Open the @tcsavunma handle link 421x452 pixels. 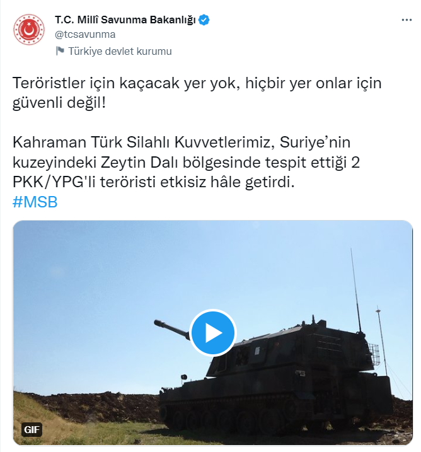pos(85,34)
